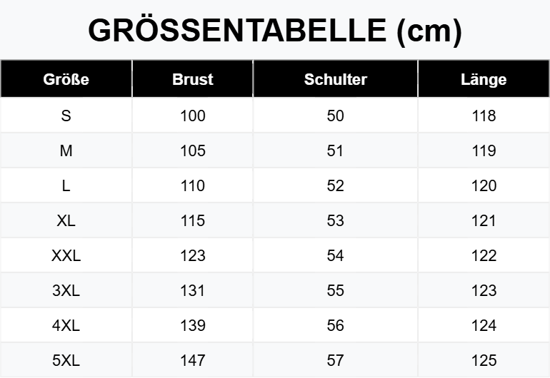Click Länge value 125 in 5XL row
550x378 pixels.
coord(484,360)
